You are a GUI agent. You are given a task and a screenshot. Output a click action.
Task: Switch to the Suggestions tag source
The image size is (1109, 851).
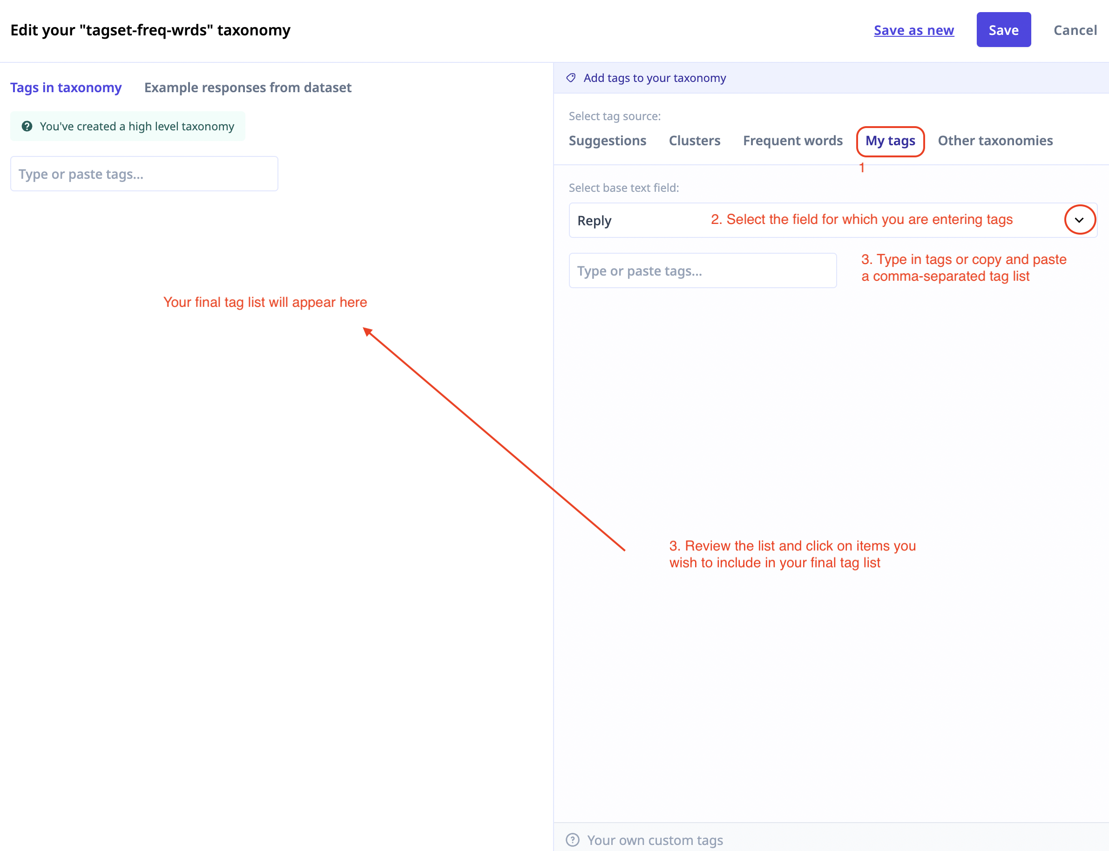[607, 140]
